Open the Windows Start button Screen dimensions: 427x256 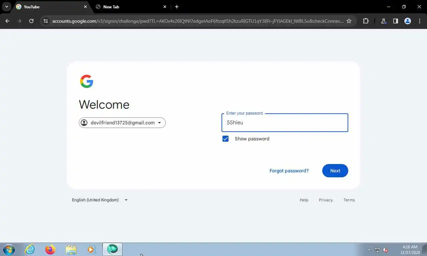[x=9, y=249]
